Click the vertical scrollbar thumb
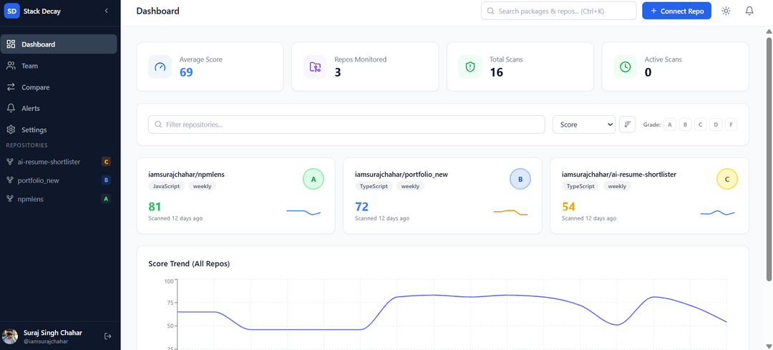 (769, 159)
